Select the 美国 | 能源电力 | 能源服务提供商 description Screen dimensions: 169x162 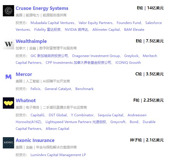click(41, 15)
